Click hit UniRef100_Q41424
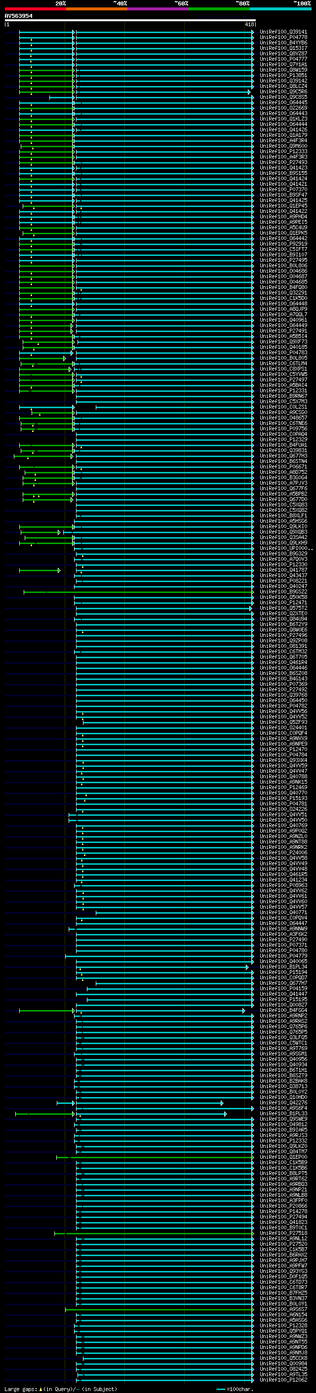Image resolution: width=316 pixels, height=1393 pixels. click(x=283, y=178)
